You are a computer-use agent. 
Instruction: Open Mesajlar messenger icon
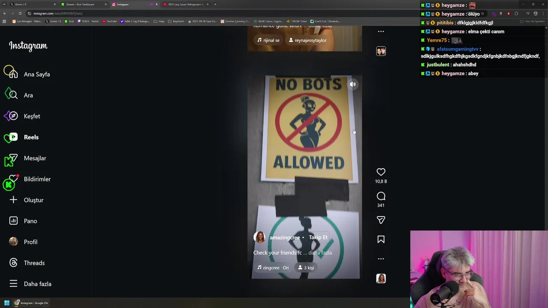tap(13, 158)
